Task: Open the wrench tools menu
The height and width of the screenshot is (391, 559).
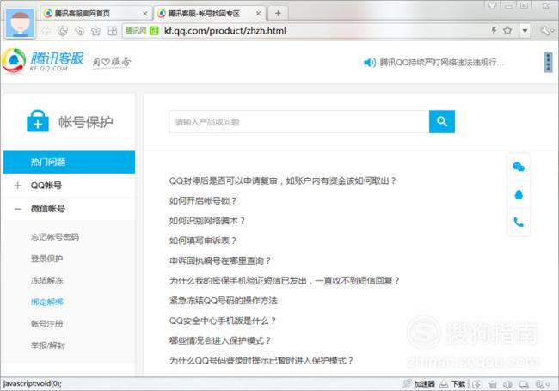Action: tap(546, 31)
